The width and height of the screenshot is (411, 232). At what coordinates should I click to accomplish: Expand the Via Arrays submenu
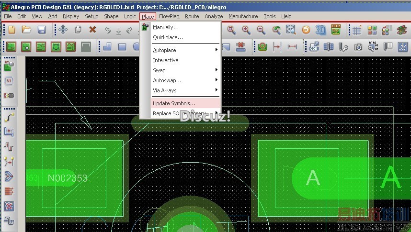coord(185,90)
